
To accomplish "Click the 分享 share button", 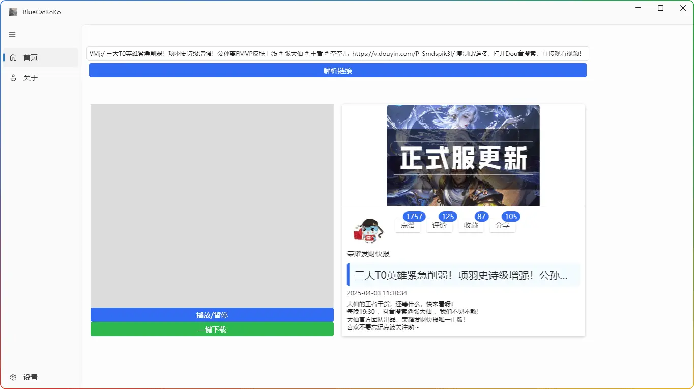I will pos(502,226).
